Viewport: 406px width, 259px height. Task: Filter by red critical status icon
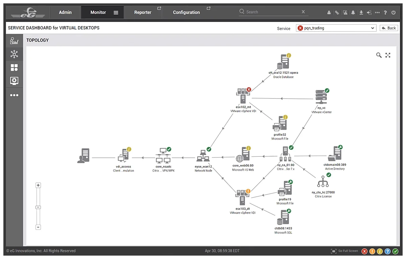pos(364,251)
